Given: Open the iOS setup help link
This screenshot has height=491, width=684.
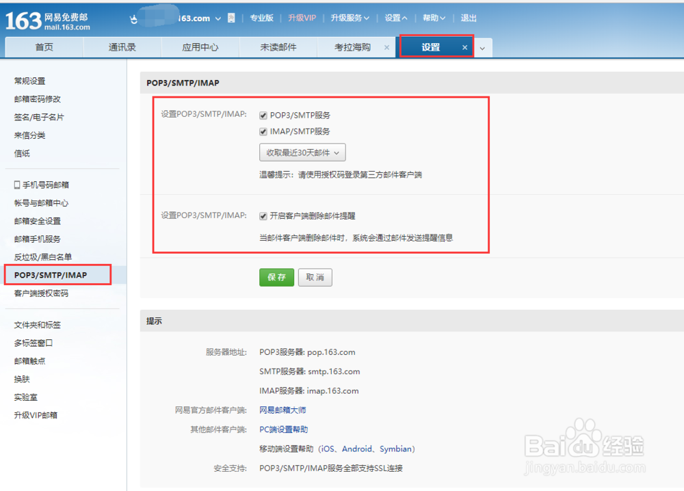Looking at the screenshot, I should click(328, 449).
